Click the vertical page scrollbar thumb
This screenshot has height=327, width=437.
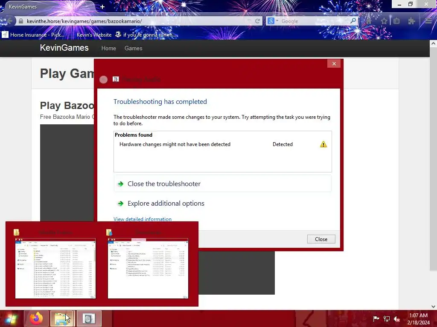[433, 158]
